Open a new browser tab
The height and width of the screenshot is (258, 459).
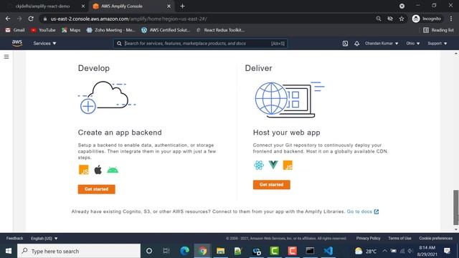(x=182, y=6)
